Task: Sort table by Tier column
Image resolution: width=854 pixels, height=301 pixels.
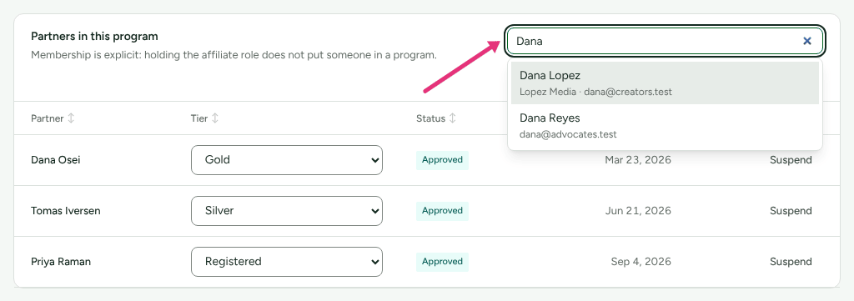Action: point(205,118)
